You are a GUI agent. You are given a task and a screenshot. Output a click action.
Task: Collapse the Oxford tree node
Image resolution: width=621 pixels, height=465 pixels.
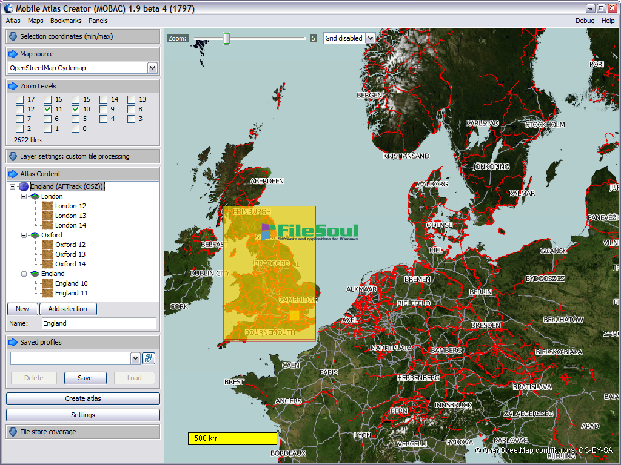[x=24, y=235]
